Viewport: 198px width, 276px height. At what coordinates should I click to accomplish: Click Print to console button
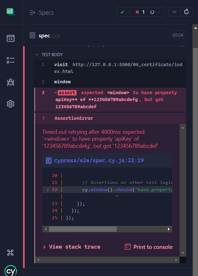tap(149, 247)
